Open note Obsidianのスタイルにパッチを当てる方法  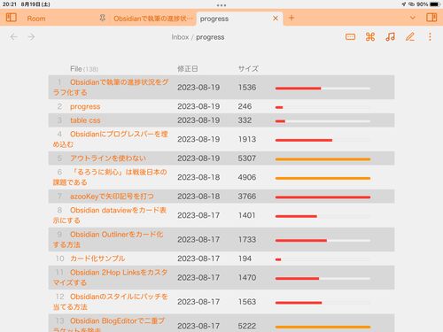[110, 302]
